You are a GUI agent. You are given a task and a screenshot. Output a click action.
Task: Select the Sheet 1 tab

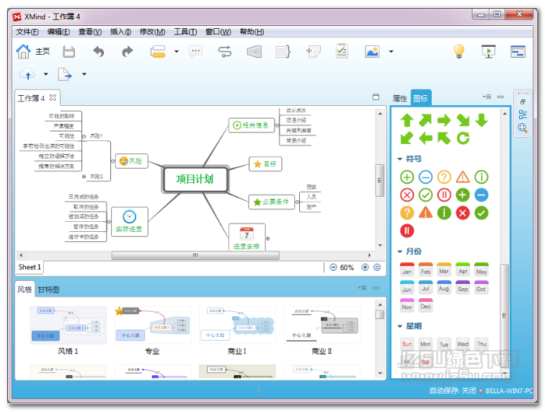pos(30,267)
